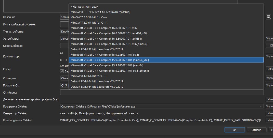Click the Дополнительные настройки профиля Qbs label
This screenshot has height=138, width=273.
coord(31,99)
